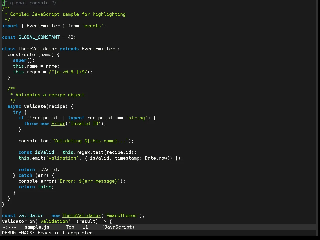
Task: Click the echo area message 'Emacs init completed.'
Action: pos(66,233)
